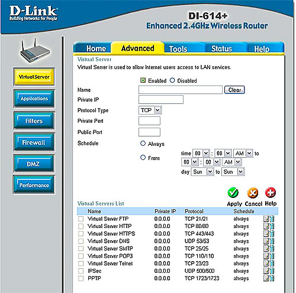The height and width of the screenshot is (293, 296).
Task: Choose the Always schedule option
Action: click(x=143, y=144)
